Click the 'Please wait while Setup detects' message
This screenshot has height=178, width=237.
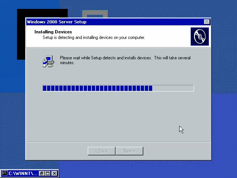pyautogui.click(x=125, y=60)
